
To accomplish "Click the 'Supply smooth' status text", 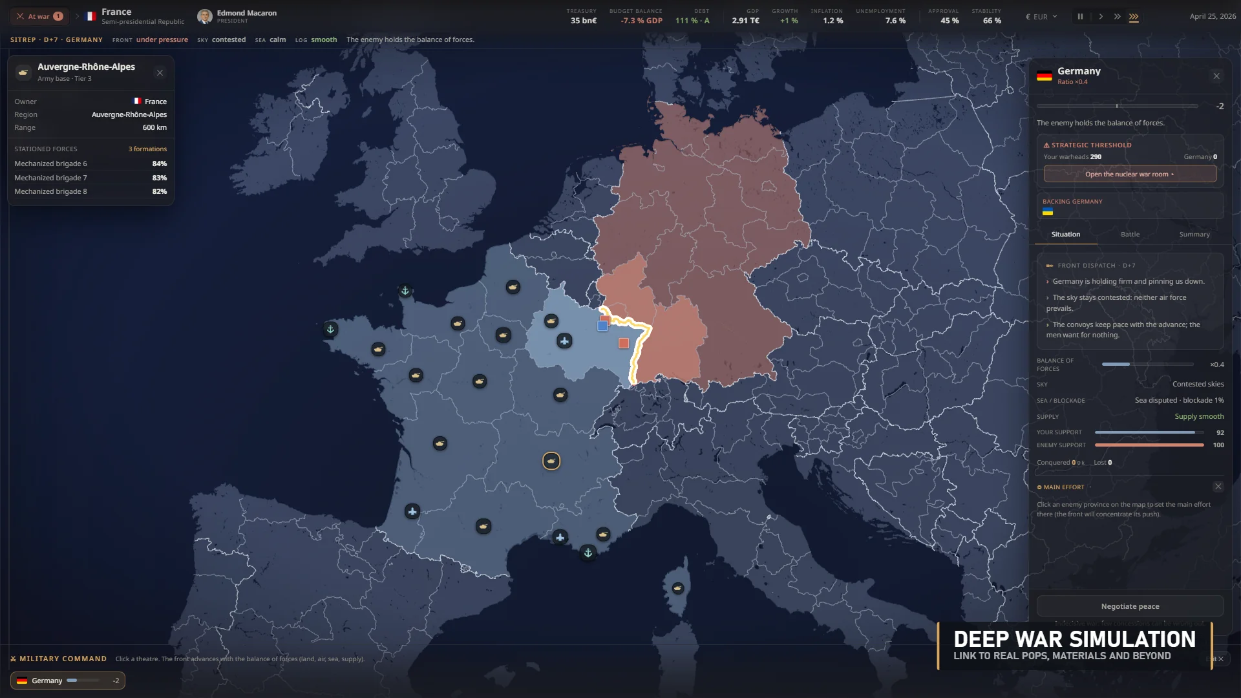I will 1199,416.
